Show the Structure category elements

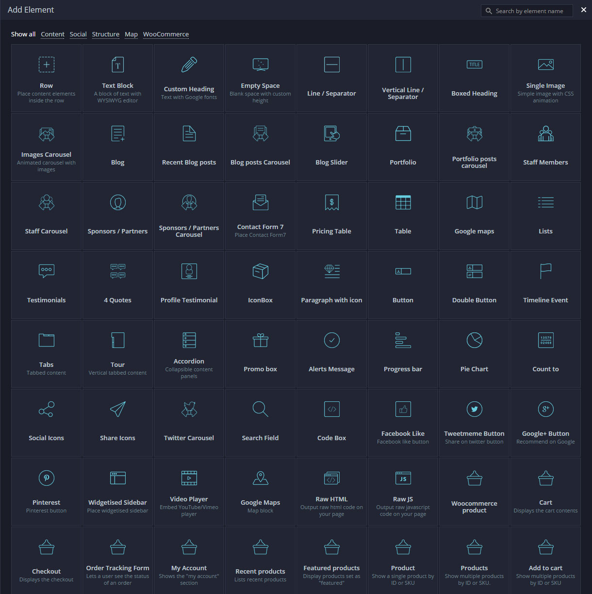[106, 34]
